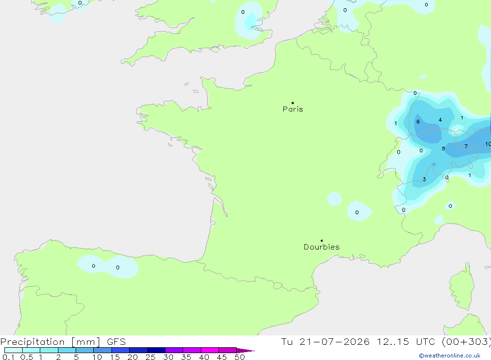Click the 'Precipitation [mm] GFS' title
The height and width of the screenshot is (360, 491).
pyautogui.click(x=63, y=342)
